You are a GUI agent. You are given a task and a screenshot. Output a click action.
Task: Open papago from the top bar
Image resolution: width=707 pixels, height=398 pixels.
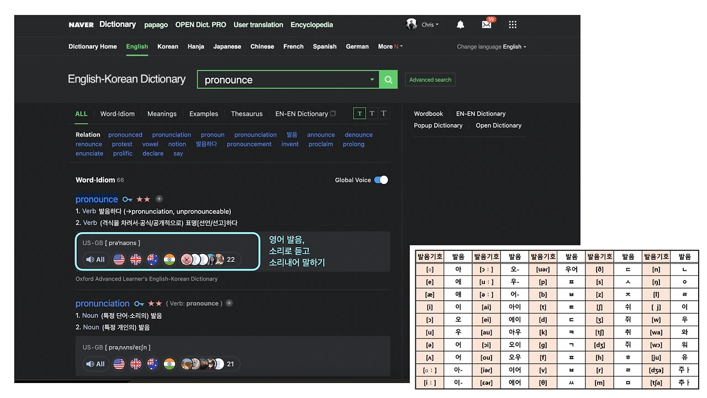coord(156,25)
